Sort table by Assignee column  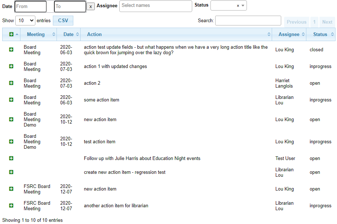[x=289, y=34]
